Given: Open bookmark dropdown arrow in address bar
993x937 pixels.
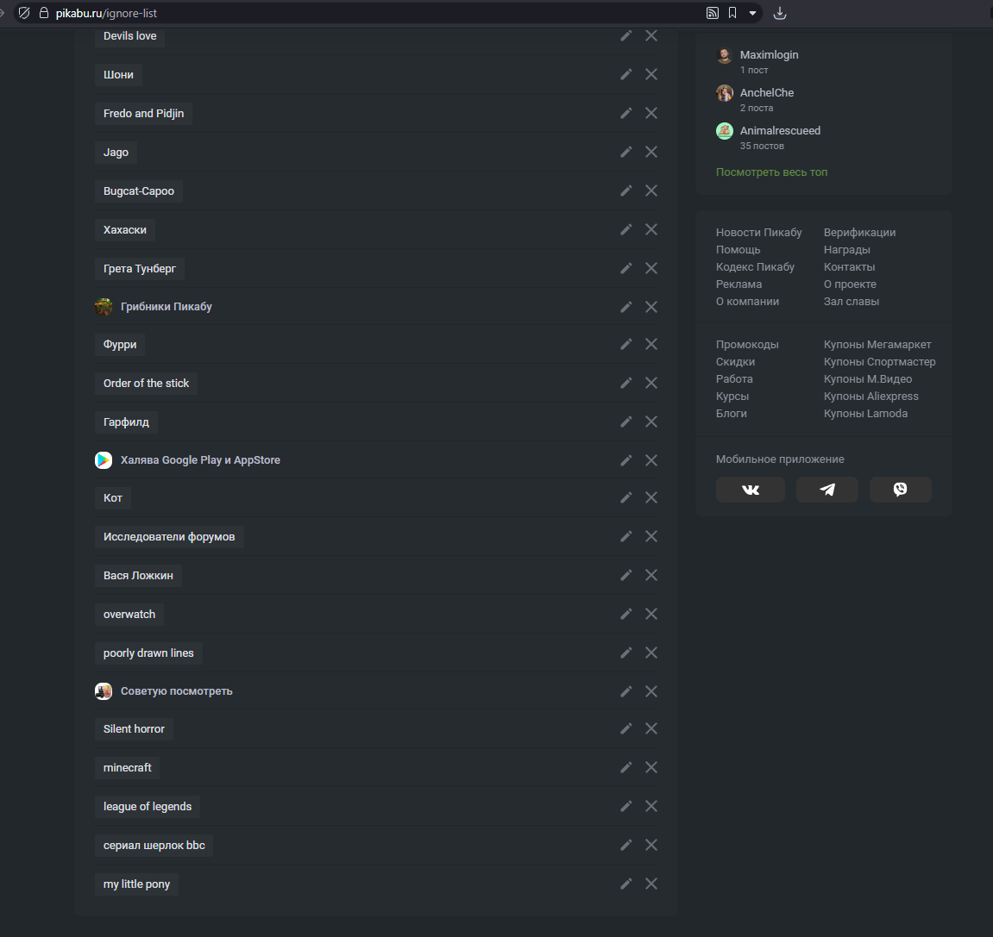Looking at the screenshot, I should (752, 13).
